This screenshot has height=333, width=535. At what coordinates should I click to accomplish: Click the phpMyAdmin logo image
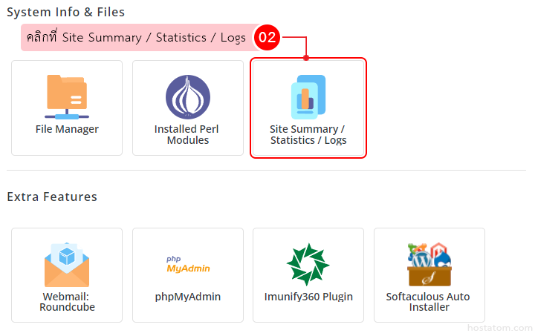pos(188,265)
